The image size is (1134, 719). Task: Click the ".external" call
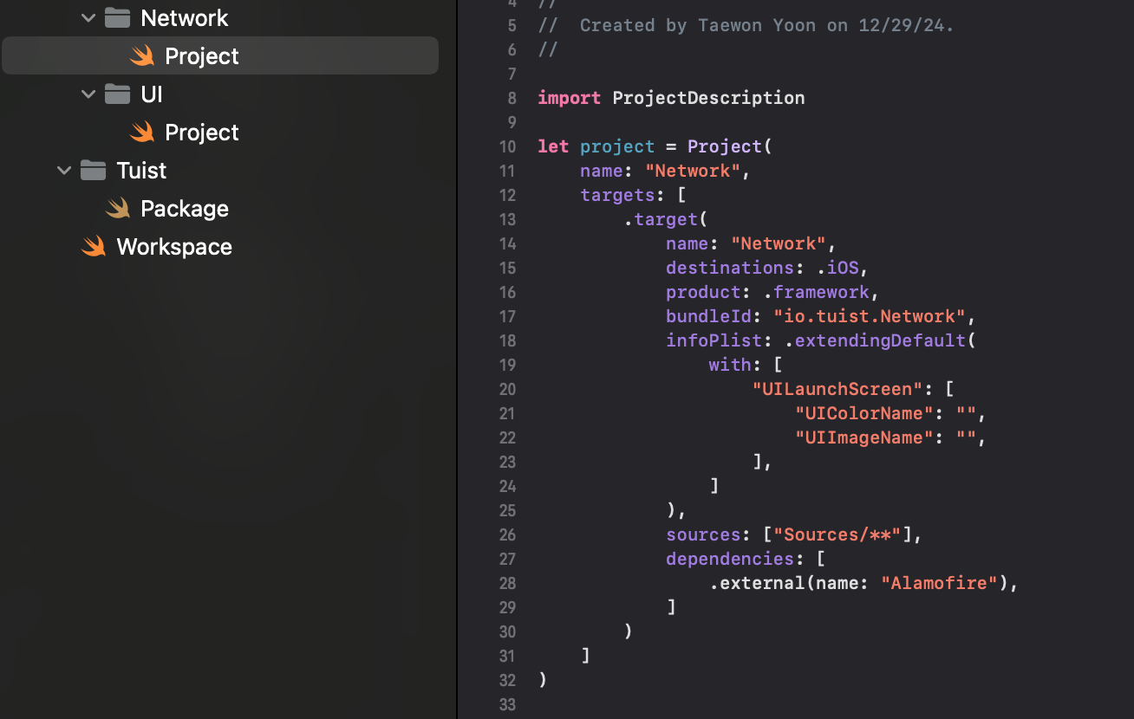(757, 583)
